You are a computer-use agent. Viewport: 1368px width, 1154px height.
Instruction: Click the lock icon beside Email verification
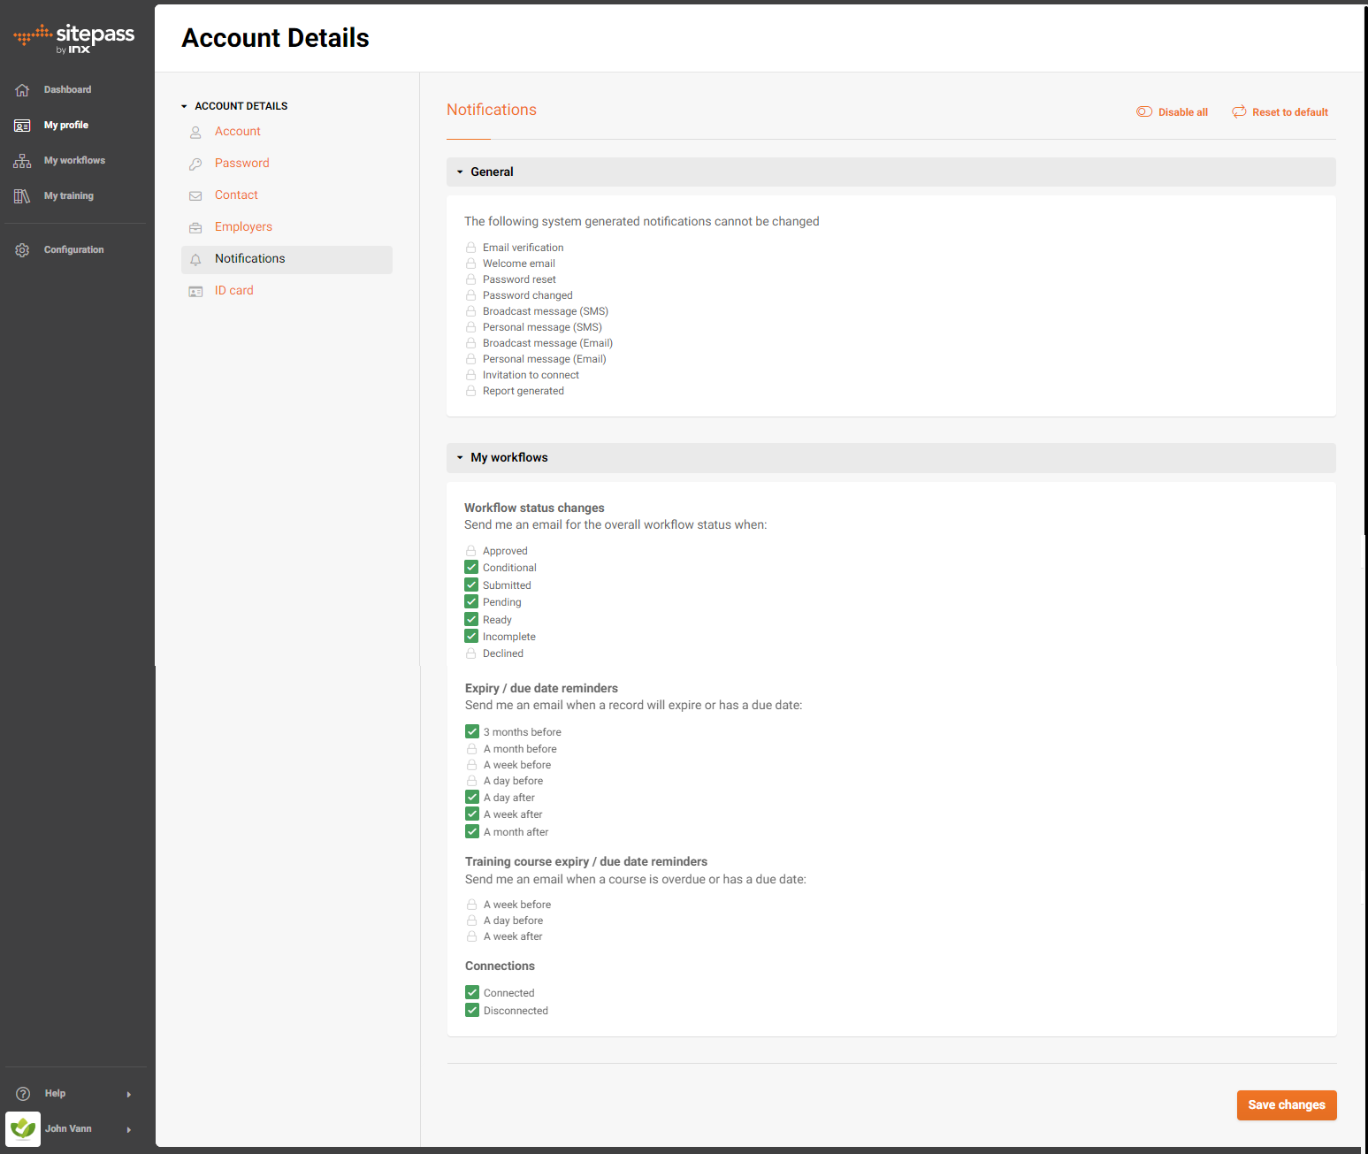coord(470,248)
